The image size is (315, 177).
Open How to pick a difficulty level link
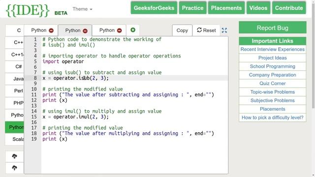[273, 118]
